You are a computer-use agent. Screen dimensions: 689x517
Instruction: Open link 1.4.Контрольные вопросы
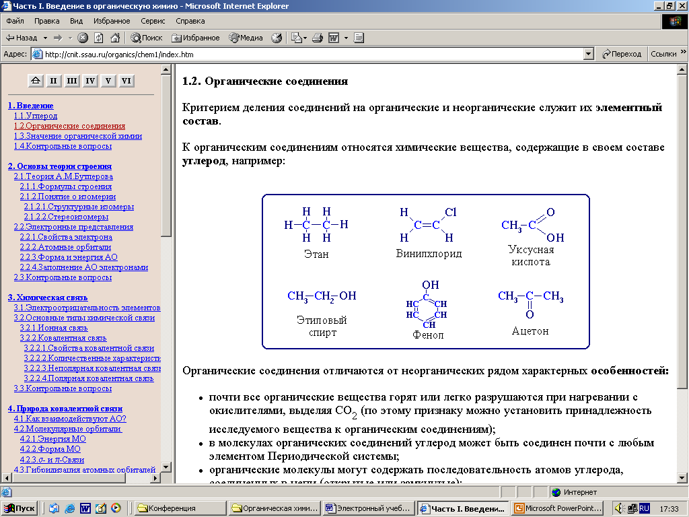(x=63, y=146)
